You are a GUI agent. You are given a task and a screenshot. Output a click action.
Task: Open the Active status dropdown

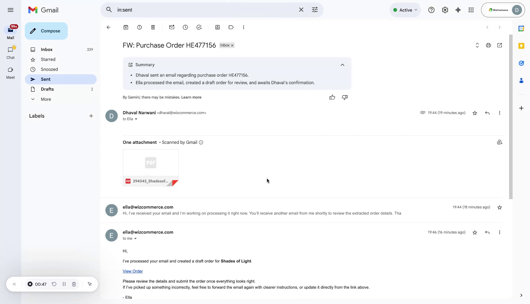click(405, 10)
